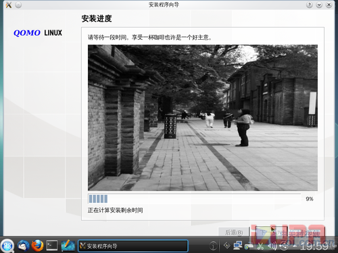Screen dimensions: 338x253
Task: Click the next step button 下一步(N)
Action: 271,232
